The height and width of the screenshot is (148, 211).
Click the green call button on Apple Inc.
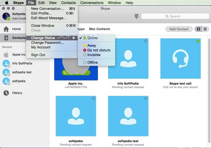[x=65, y=72]
